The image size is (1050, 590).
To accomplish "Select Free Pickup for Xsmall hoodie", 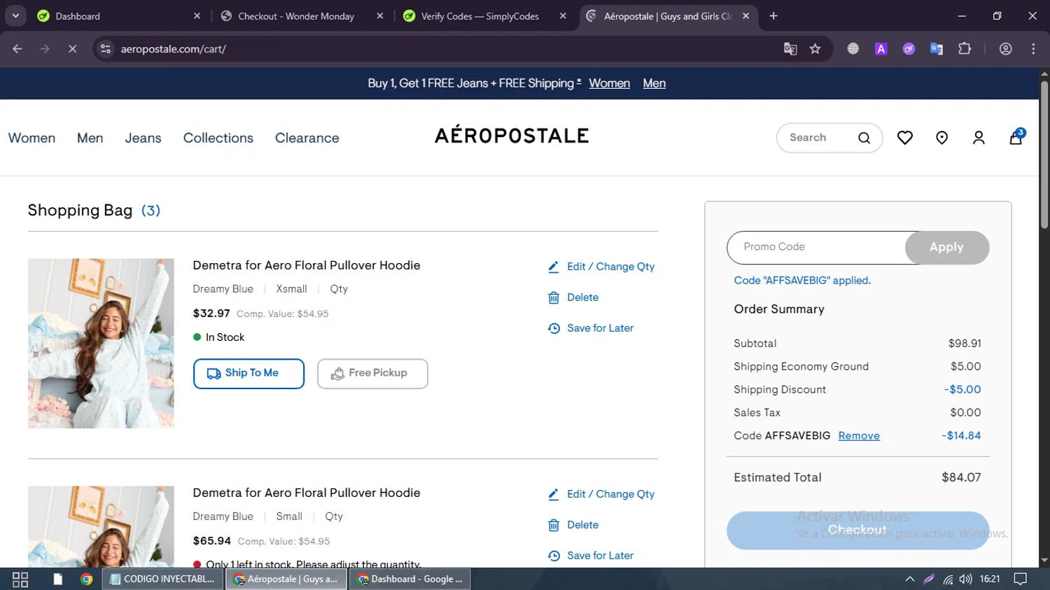I will tap(372, 373).
